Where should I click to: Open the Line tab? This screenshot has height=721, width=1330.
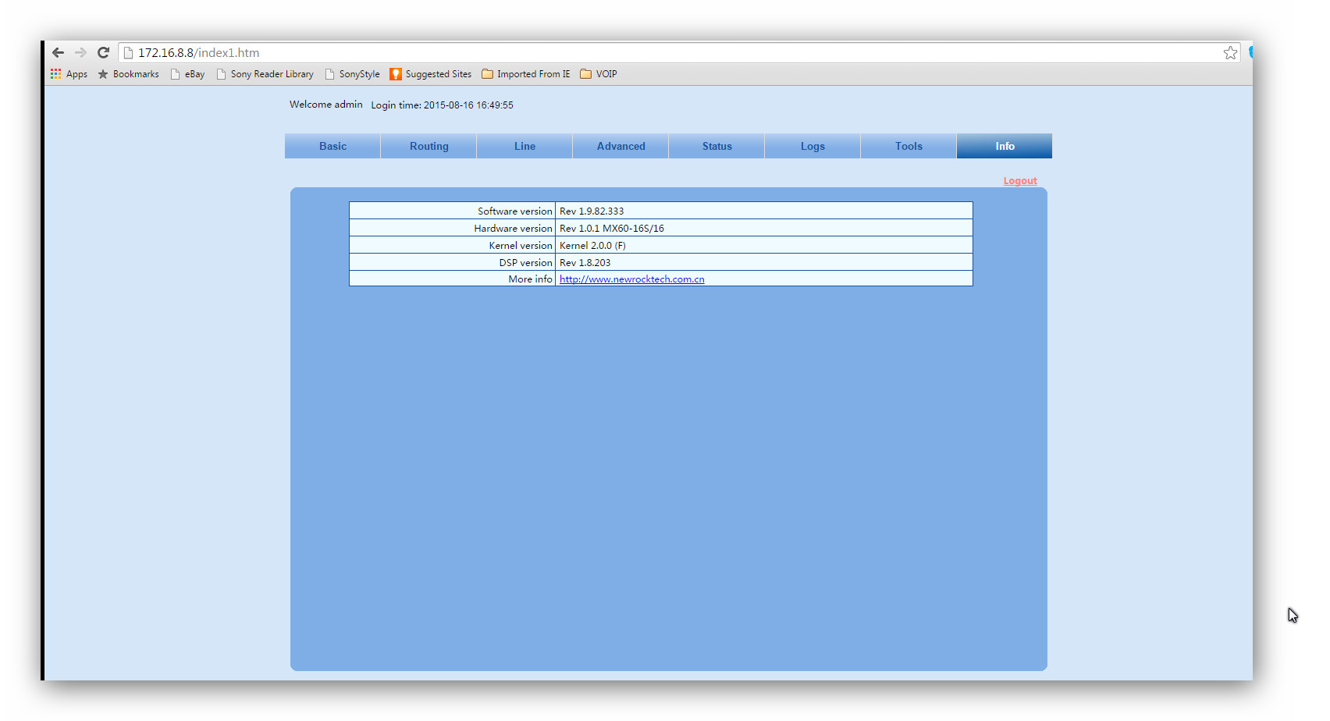[x=525, y=146]
